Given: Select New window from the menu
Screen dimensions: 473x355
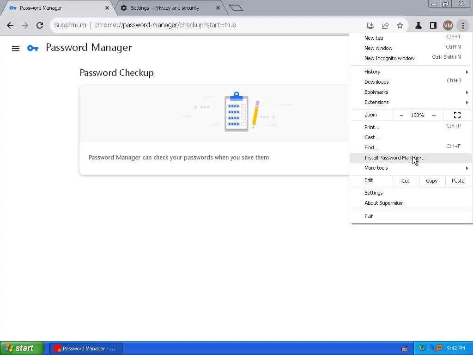Looking at the screenshot, I should [411, 48].
